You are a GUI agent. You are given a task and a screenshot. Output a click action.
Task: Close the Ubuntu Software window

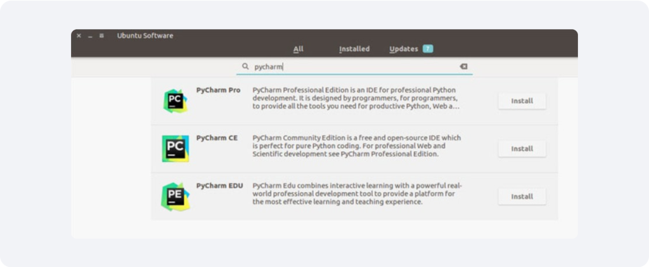tap(79, 35)
